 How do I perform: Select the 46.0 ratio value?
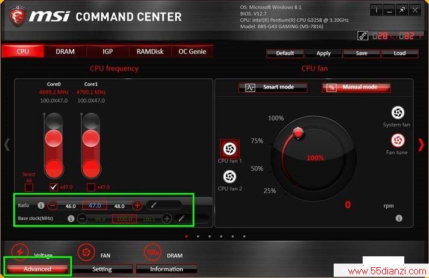pos(71,206)
